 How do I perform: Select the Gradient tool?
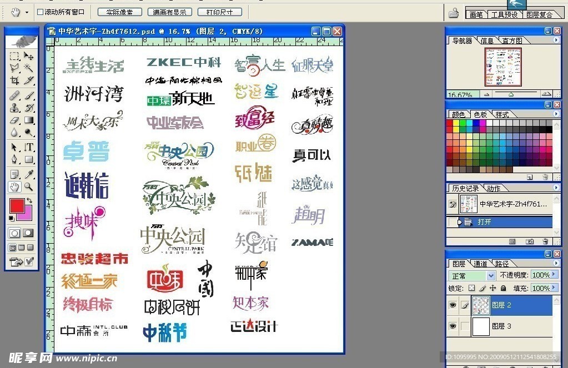coord(29,120)
